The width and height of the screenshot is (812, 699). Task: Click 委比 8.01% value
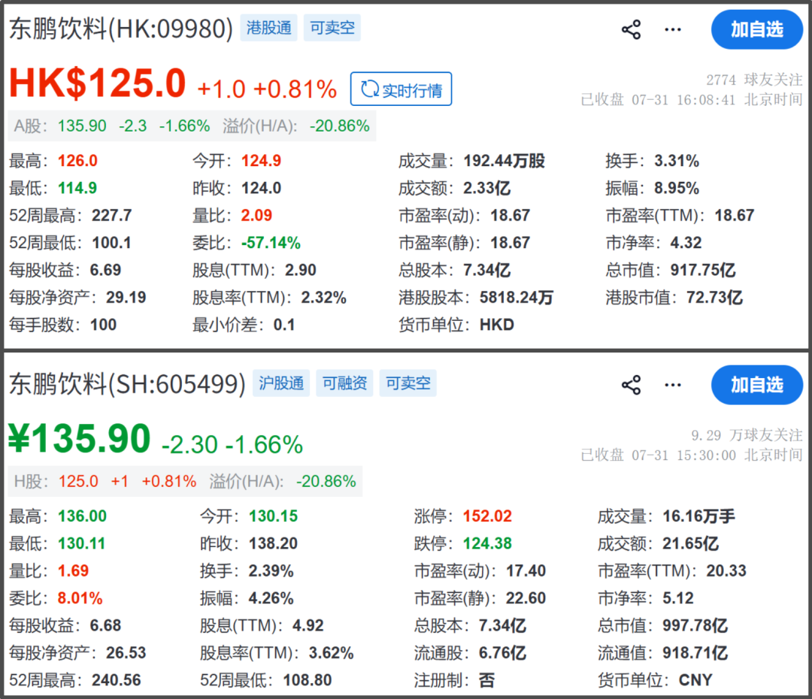[80, 598]
